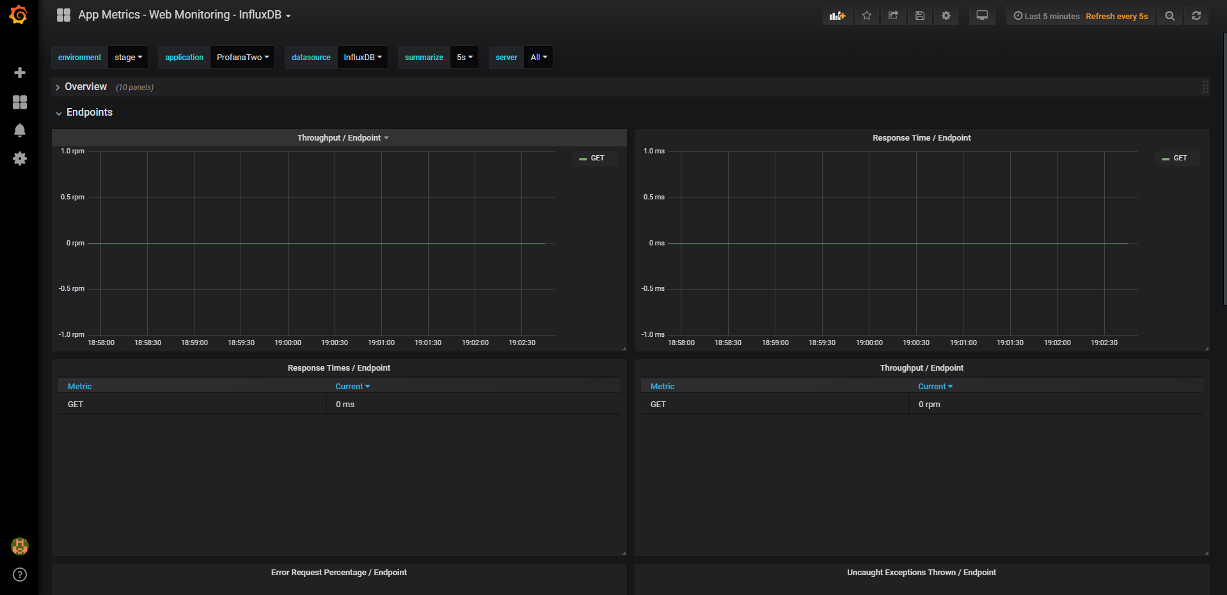Screen dimensions: 1227x595
Task: Open the user avatar profile
Action: [20, 546]
